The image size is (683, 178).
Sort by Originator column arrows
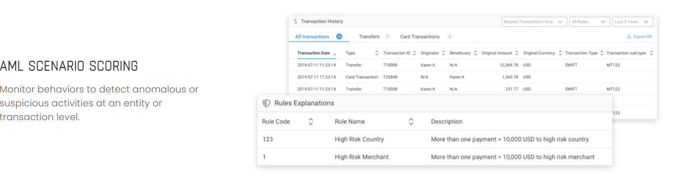(x=444, y=53)
